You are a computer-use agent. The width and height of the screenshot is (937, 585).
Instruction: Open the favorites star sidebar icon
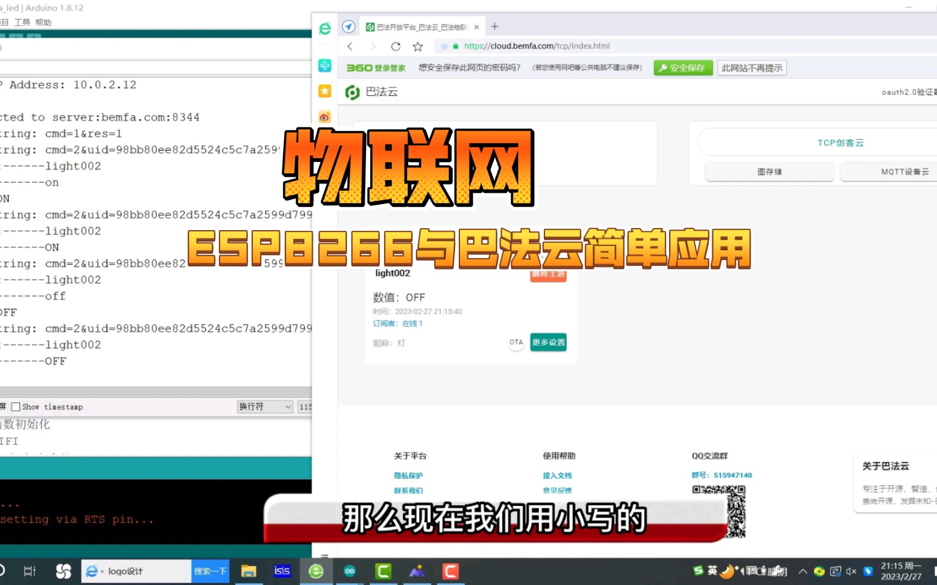coord(325,91)
